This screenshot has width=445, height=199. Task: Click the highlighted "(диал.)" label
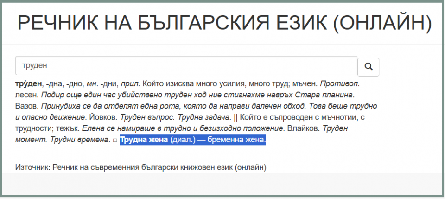[183, 140]
